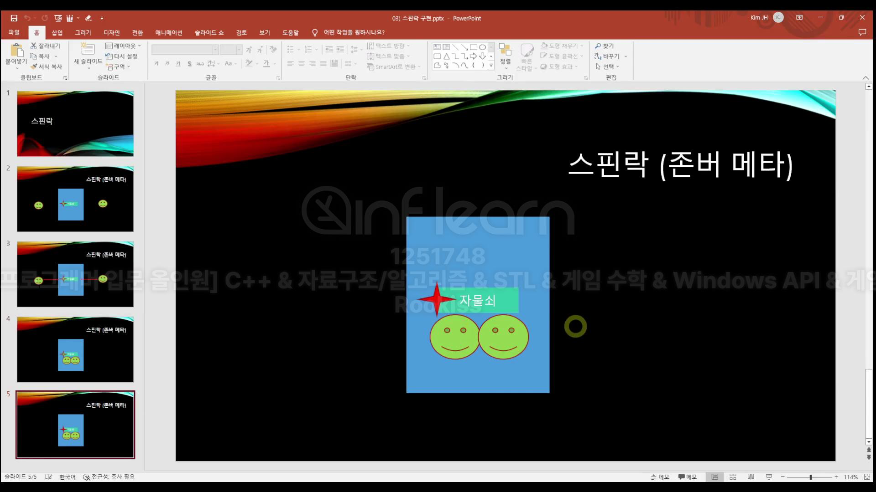
Task: Click the Reset (다시 설정) button
Action: click(x=121, y=56)
